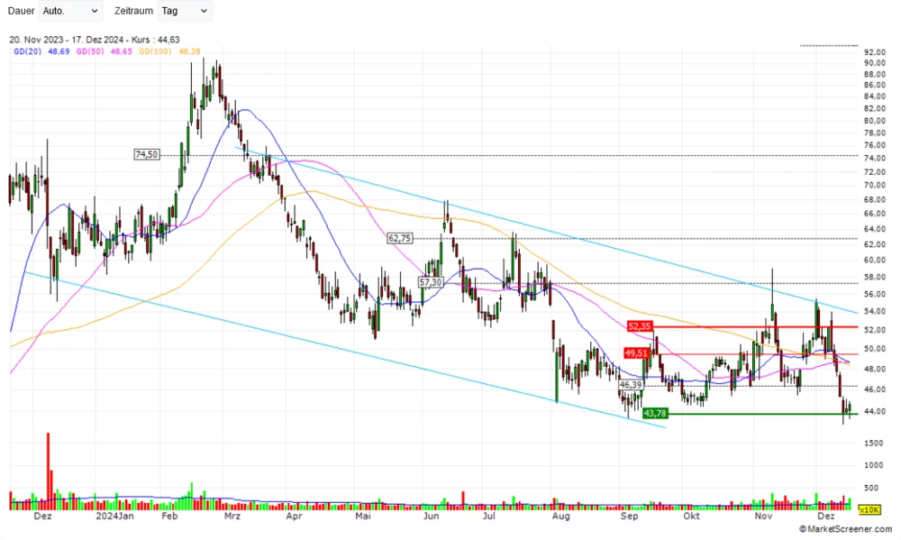Open the Dauer dropdown set to Auto.
This screenshot has height=540, width=901.
pos(71,11)
